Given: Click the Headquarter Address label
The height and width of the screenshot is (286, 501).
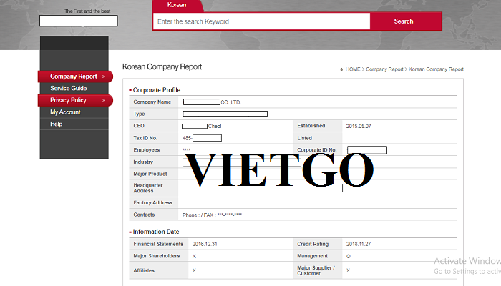Looking at the screenshot, I should point(148,188).
